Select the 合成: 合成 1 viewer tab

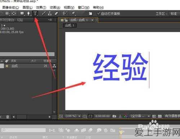[x=79, y=20]
